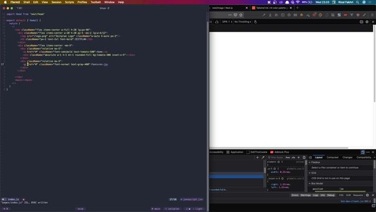
Task: Click the wrench icon in browser toolbar
Action: (x=264, y=15)
